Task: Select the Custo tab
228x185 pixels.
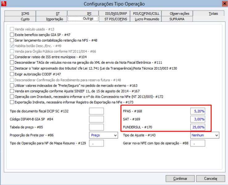Action: pos(20,19)
